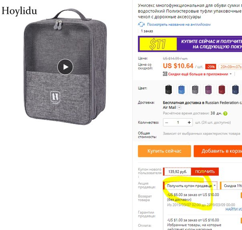This screenshot has width=242, height=230.
Task: Decrease quantity with the minus button
Action: pos(167,122)
